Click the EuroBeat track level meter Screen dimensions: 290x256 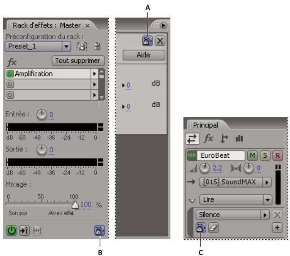click(x=278, y=185)
